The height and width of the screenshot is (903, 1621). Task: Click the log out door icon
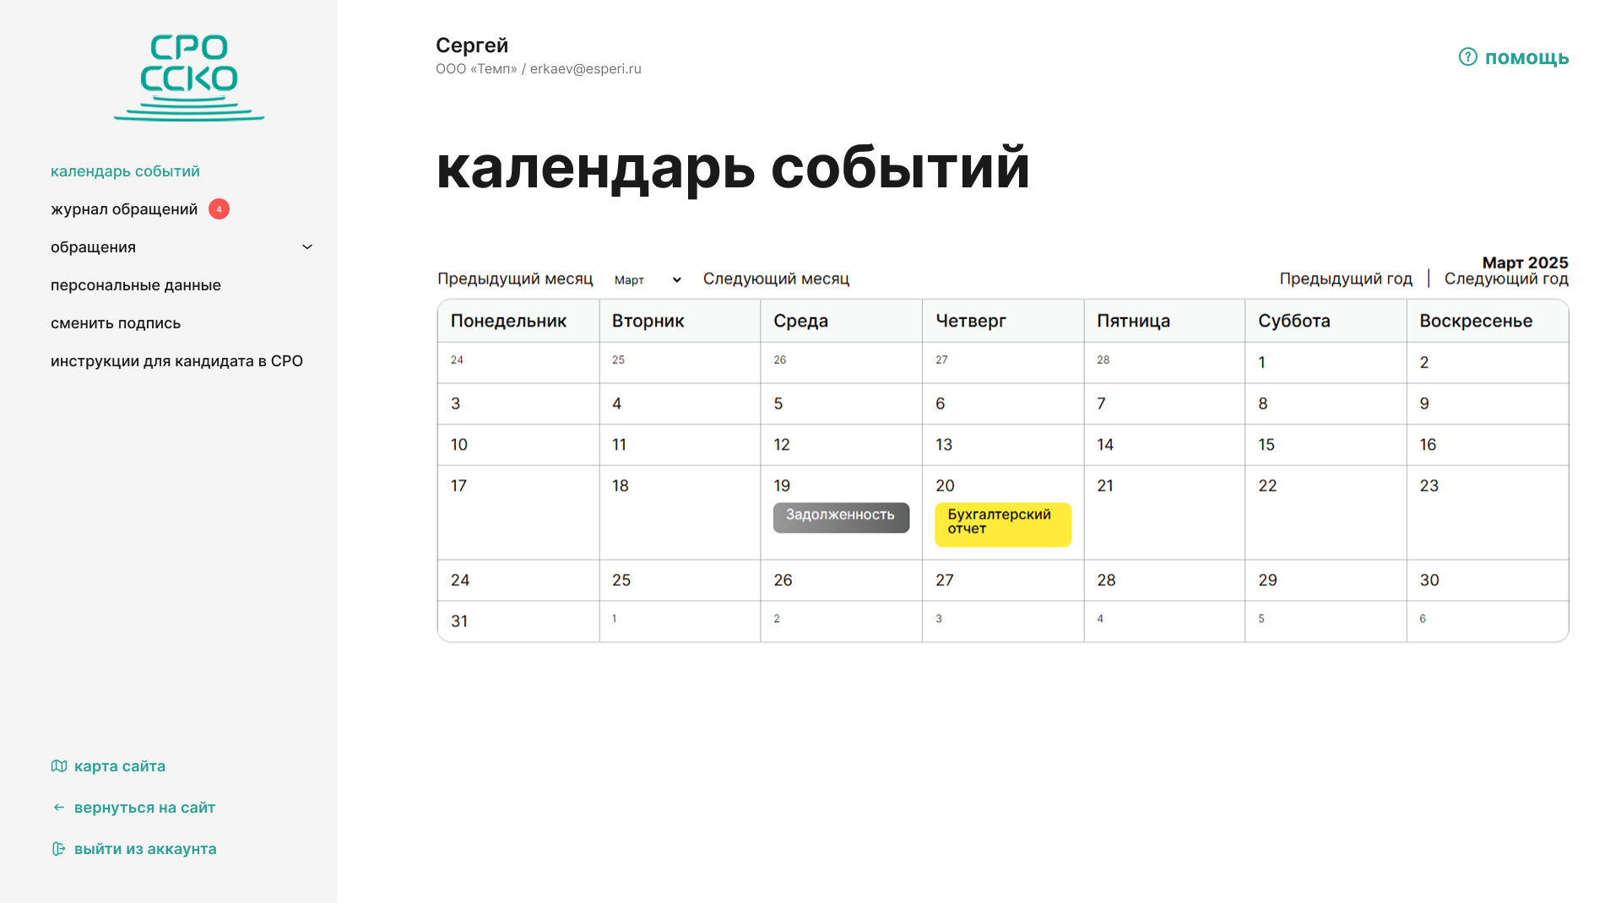pos(59,849)
